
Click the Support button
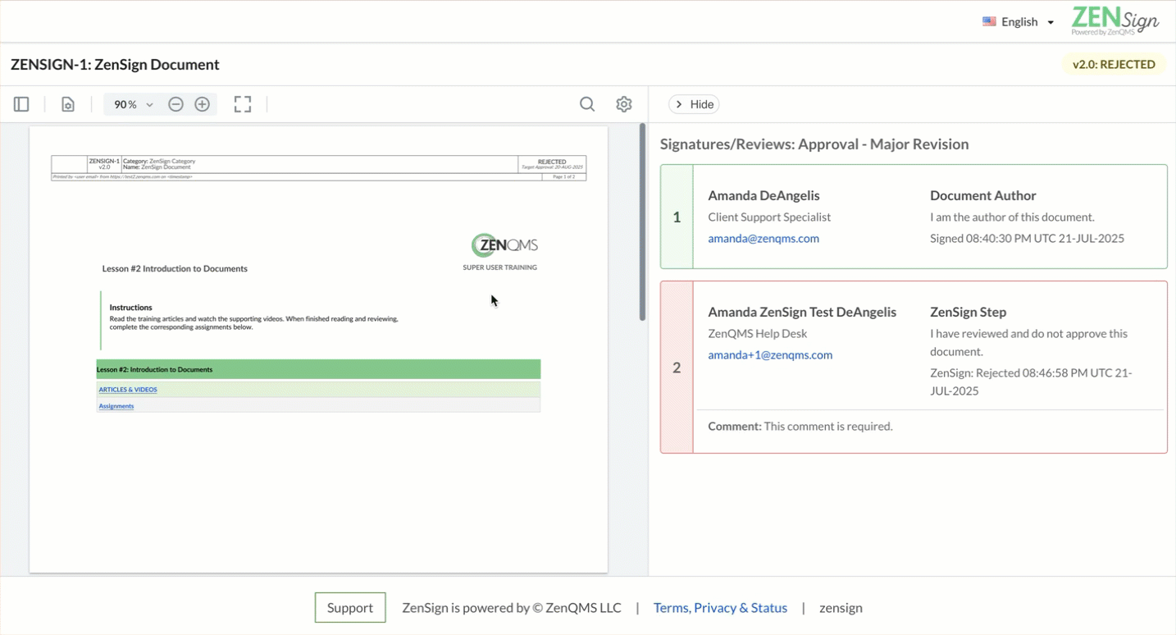(350, 608)
